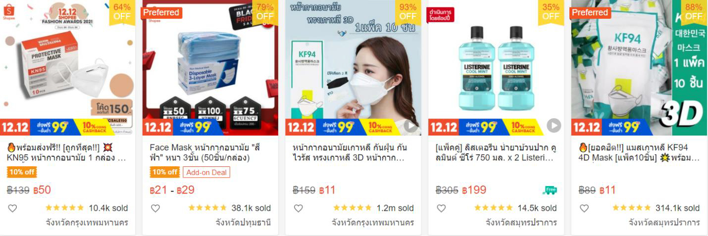
Task: Favorite the Listerine Cool Mint product heart
Action: 441,208
